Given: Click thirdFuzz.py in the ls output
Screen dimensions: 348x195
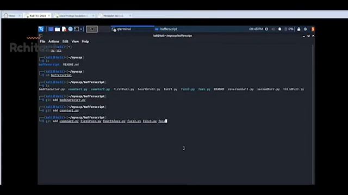Looking at the screenshot, I should click(x=294, y=89).
